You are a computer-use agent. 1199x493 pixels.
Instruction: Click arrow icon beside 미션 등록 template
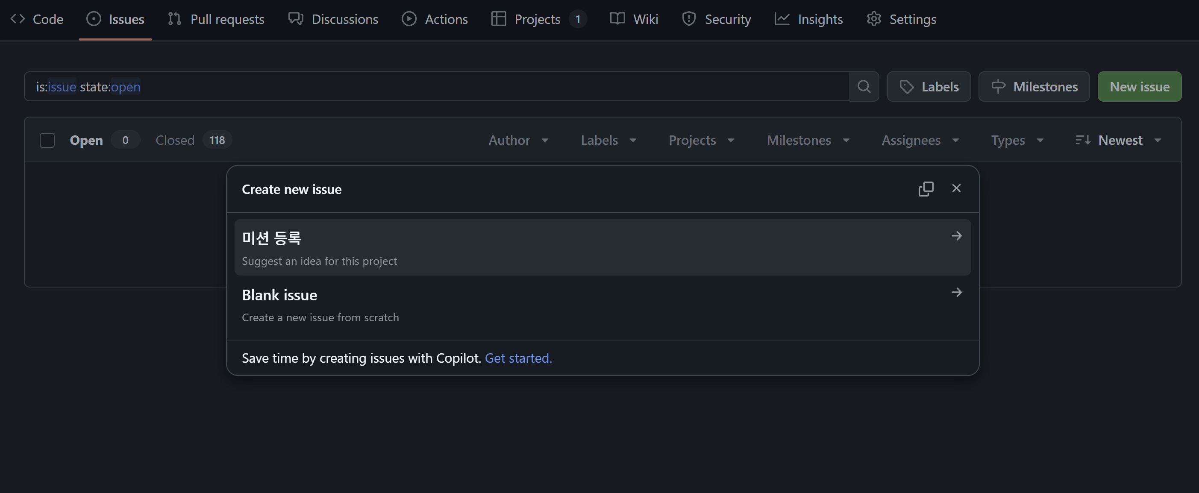pyautogui.click(x=956, y=236)
